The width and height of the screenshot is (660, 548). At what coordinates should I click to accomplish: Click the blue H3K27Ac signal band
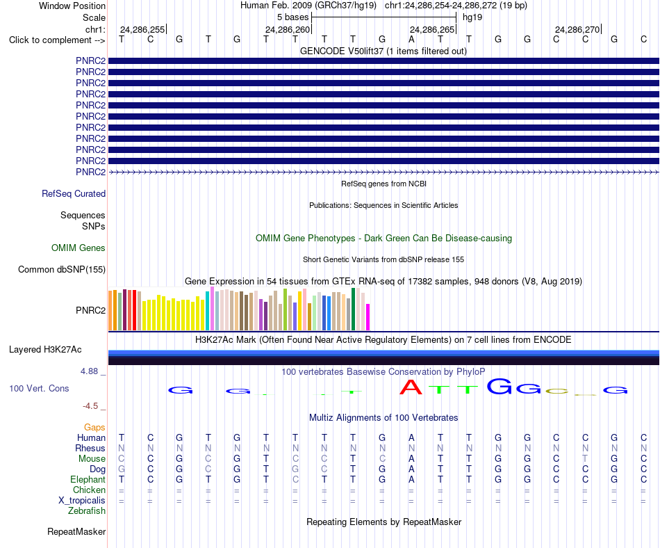pos(383,353)
